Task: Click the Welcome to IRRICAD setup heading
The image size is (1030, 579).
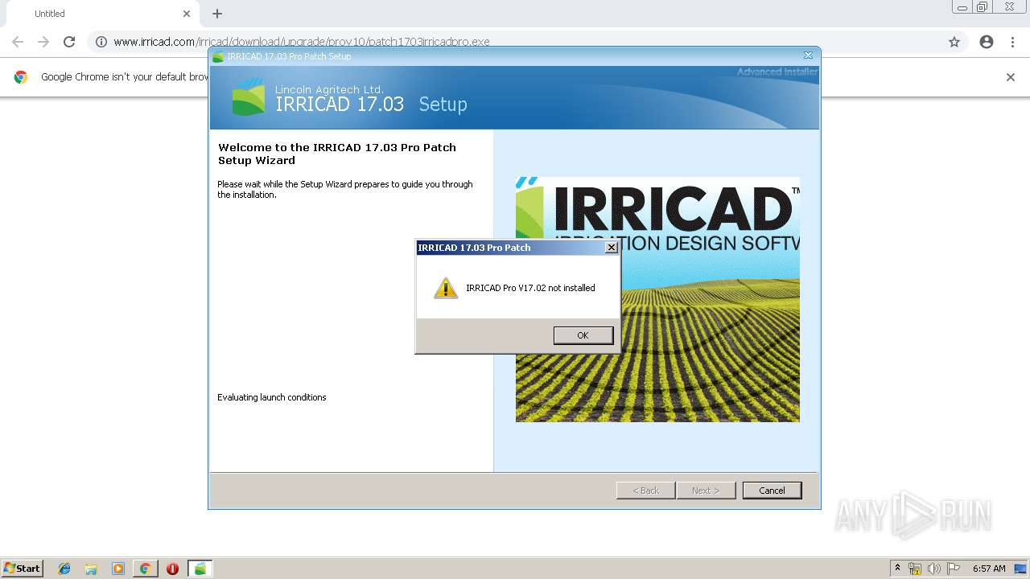Action: coord(337,154)
